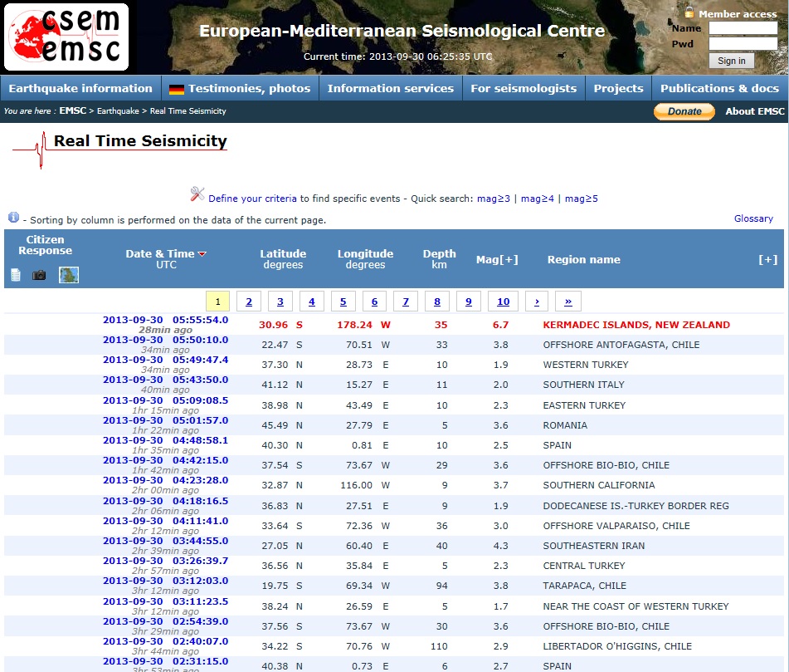Go to results page 3
Viewport: 789px width, 672px height.
pos(280,302)
